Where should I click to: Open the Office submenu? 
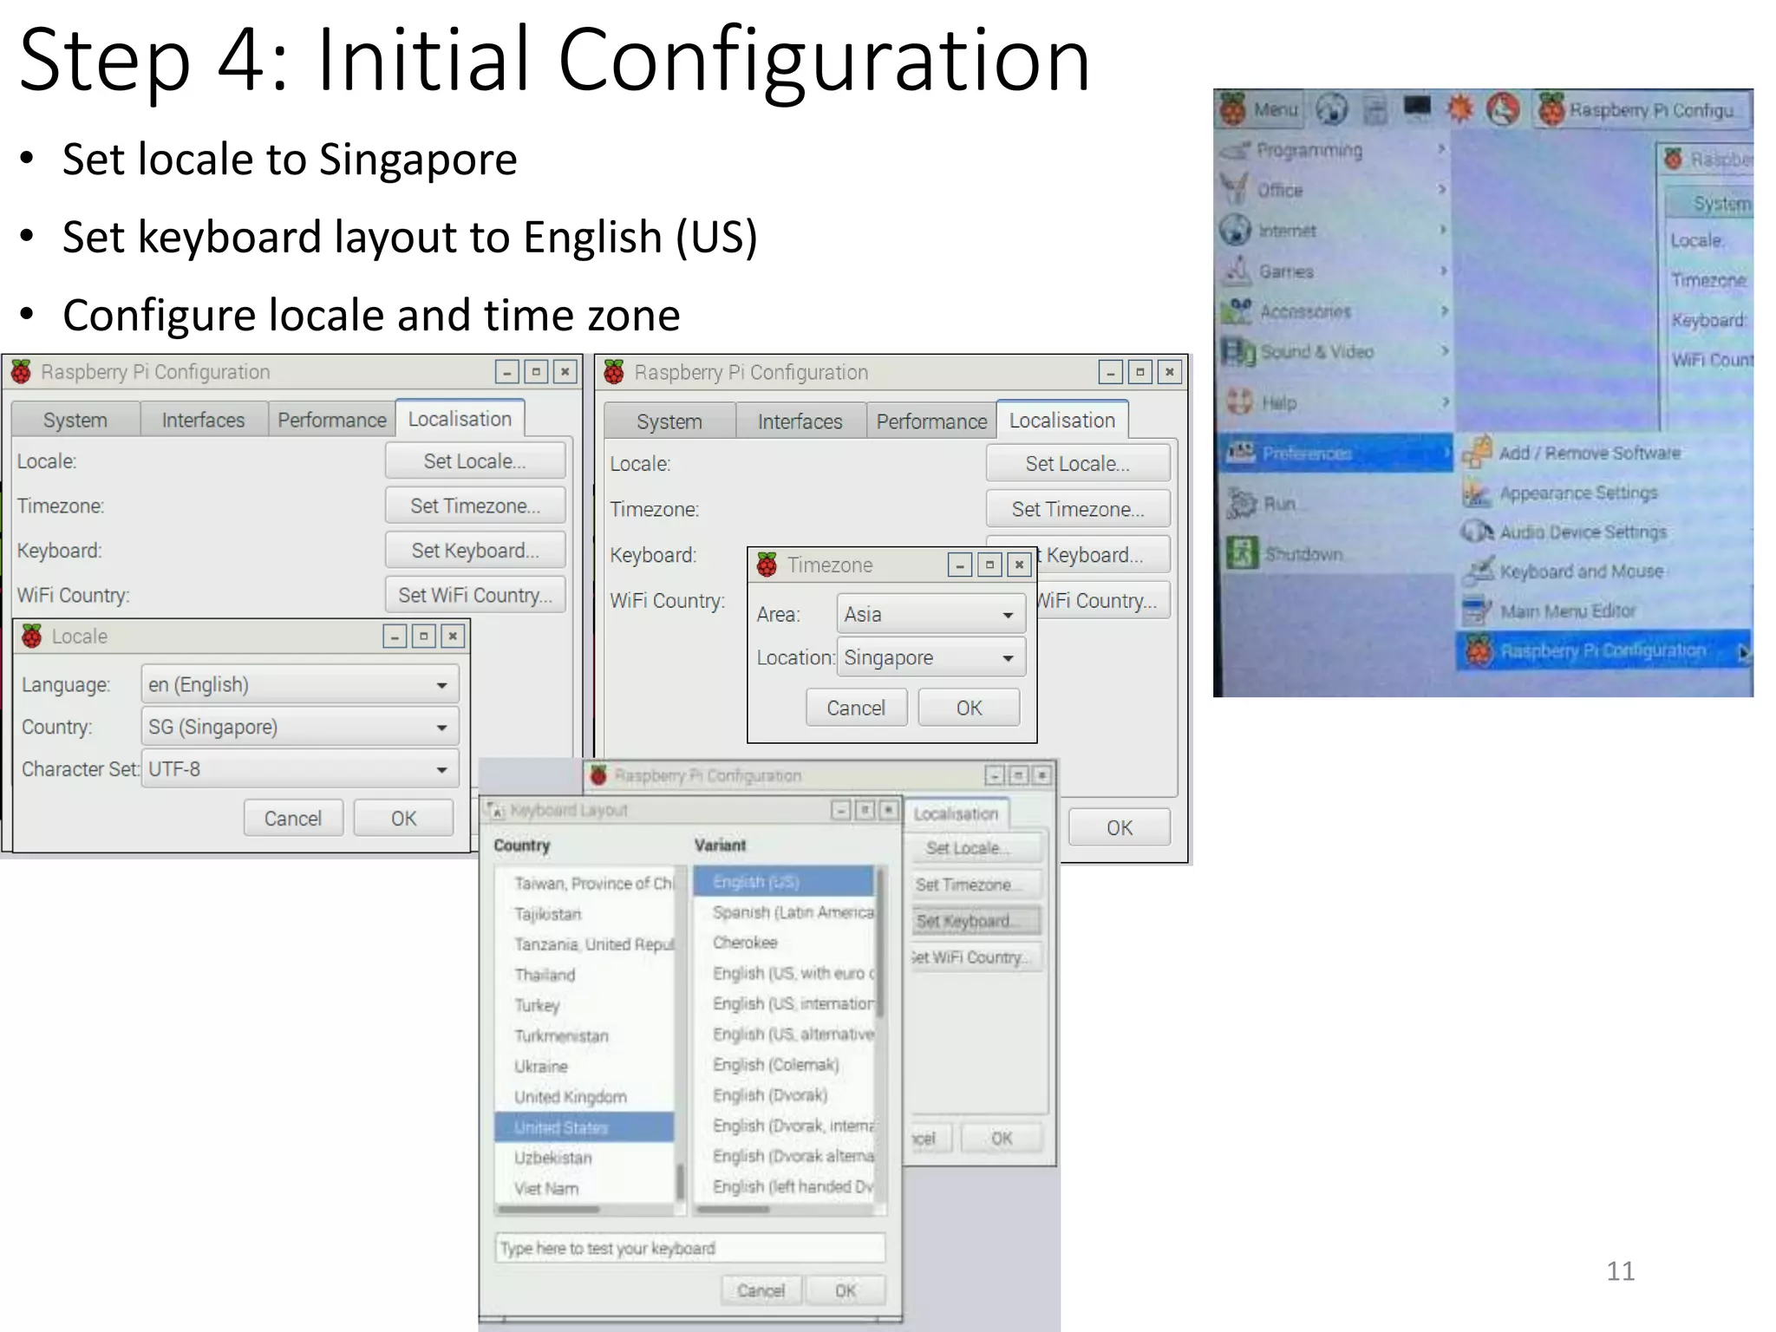1333,190
